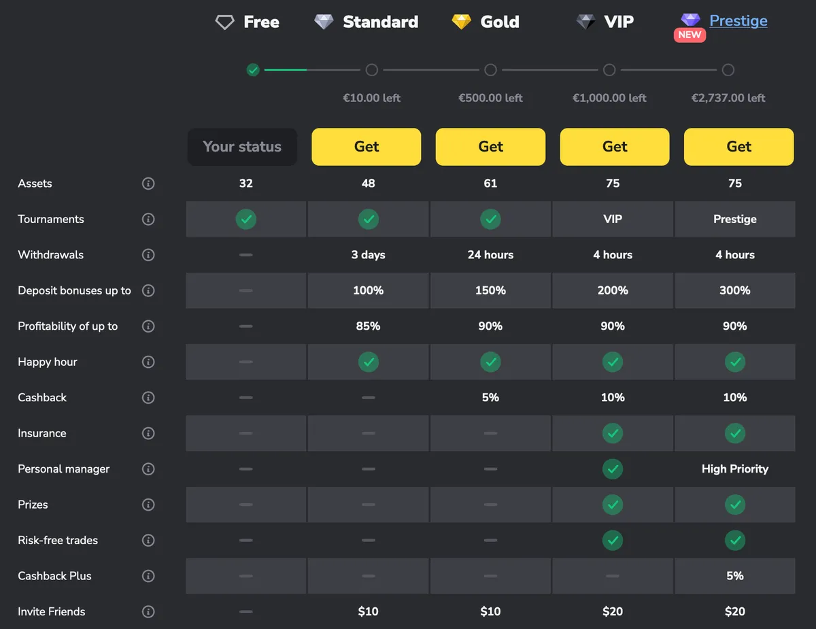Click the completed green Free progress marker
The width and height of the screenshot is (816, 629).
tap(253, 70)
